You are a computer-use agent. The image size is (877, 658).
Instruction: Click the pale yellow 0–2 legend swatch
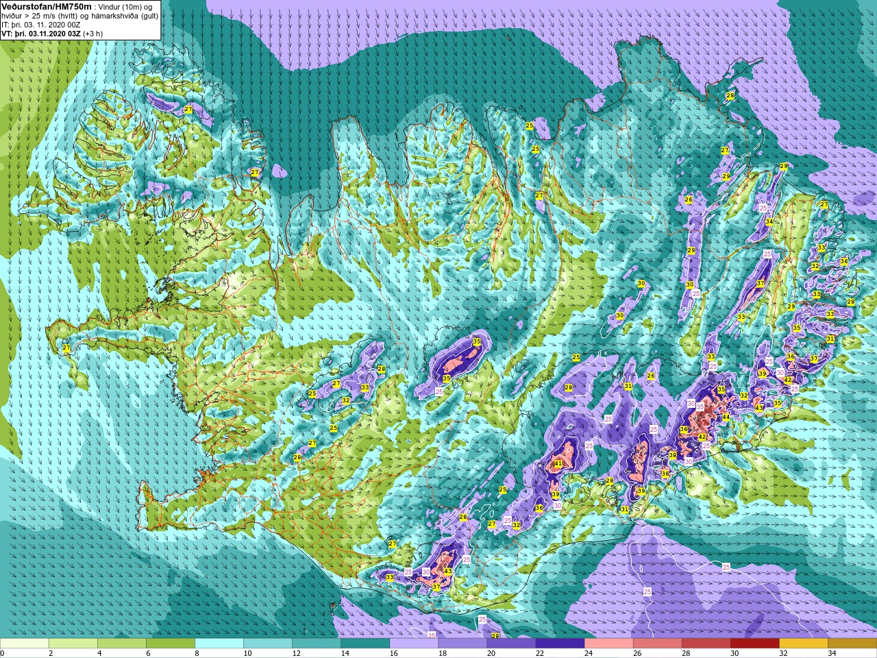pos(25,644)
